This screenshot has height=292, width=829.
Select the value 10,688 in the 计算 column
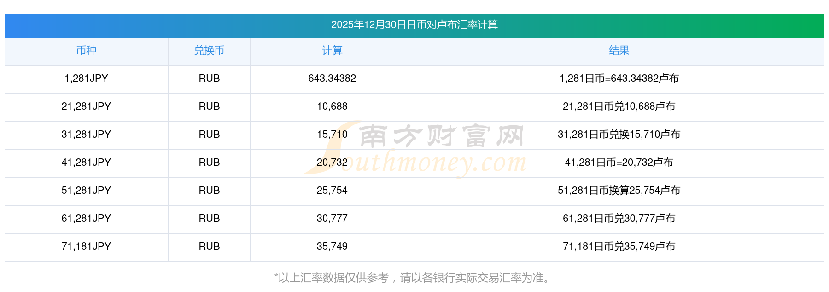pyautogui.click(x=332, y=107)
